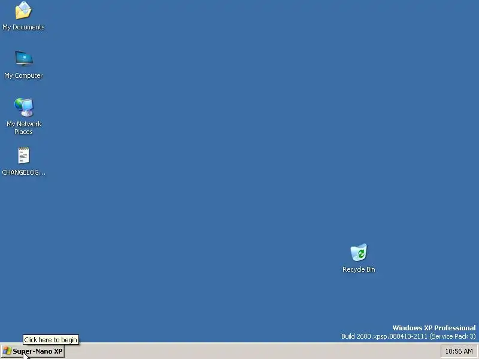Open the Super-Nano XP start button
This screenshot has height=359, width=479.
[x=33, y=351]
